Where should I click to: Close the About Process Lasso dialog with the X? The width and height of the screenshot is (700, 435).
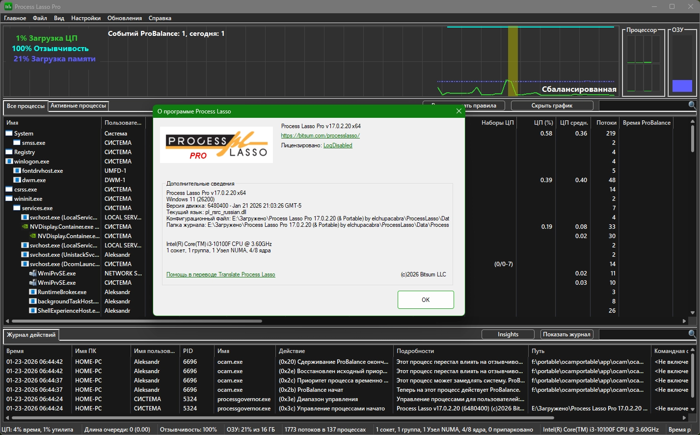pos(459,111)
